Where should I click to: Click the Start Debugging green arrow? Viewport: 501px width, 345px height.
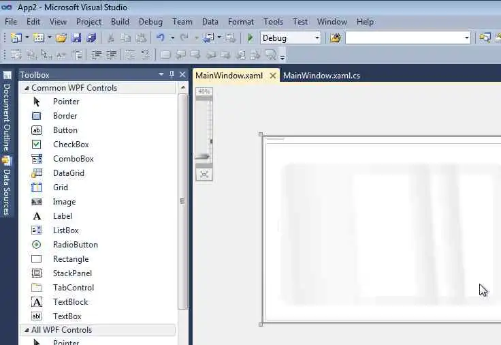(251, 37)
